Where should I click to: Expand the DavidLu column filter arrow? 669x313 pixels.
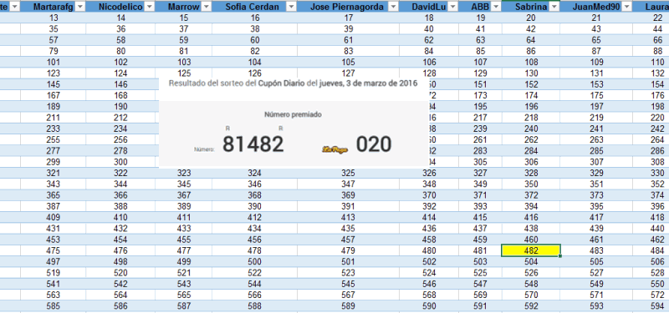[452, 7]
